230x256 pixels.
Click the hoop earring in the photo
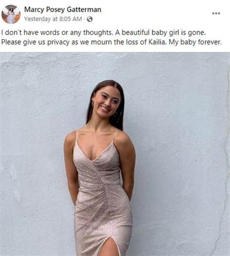point(93,104)
